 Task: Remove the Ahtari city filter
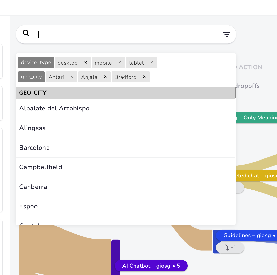pos(72,77)
